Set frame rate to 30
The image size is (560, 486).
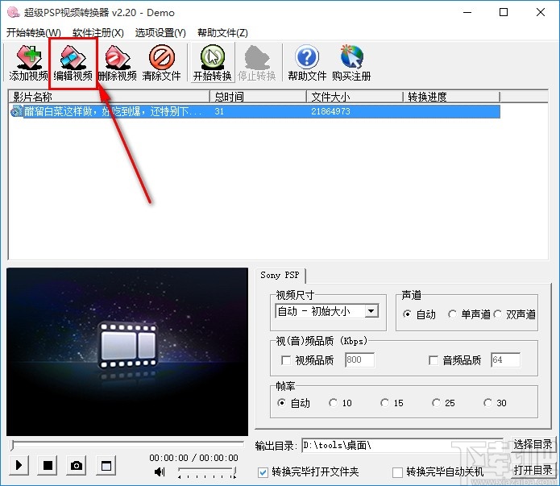(x=487, y=403)
